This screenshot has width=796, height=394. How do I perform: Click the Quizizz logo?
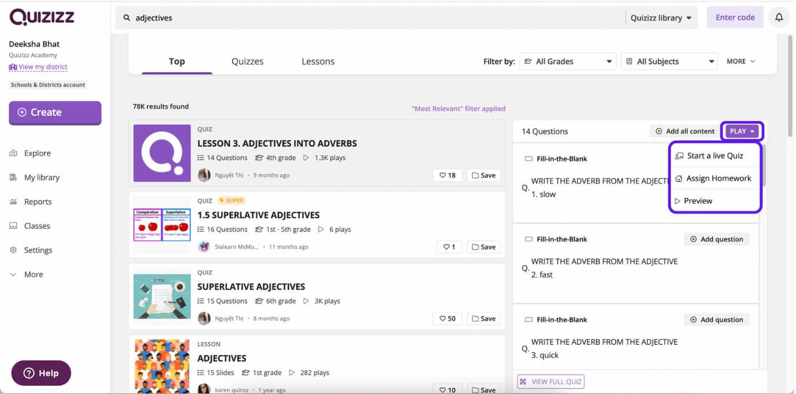coord(42,17)
